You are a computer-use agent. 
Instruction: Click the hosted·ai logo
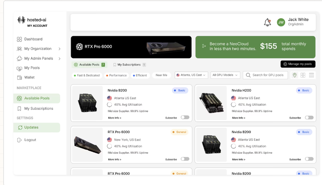32,20
